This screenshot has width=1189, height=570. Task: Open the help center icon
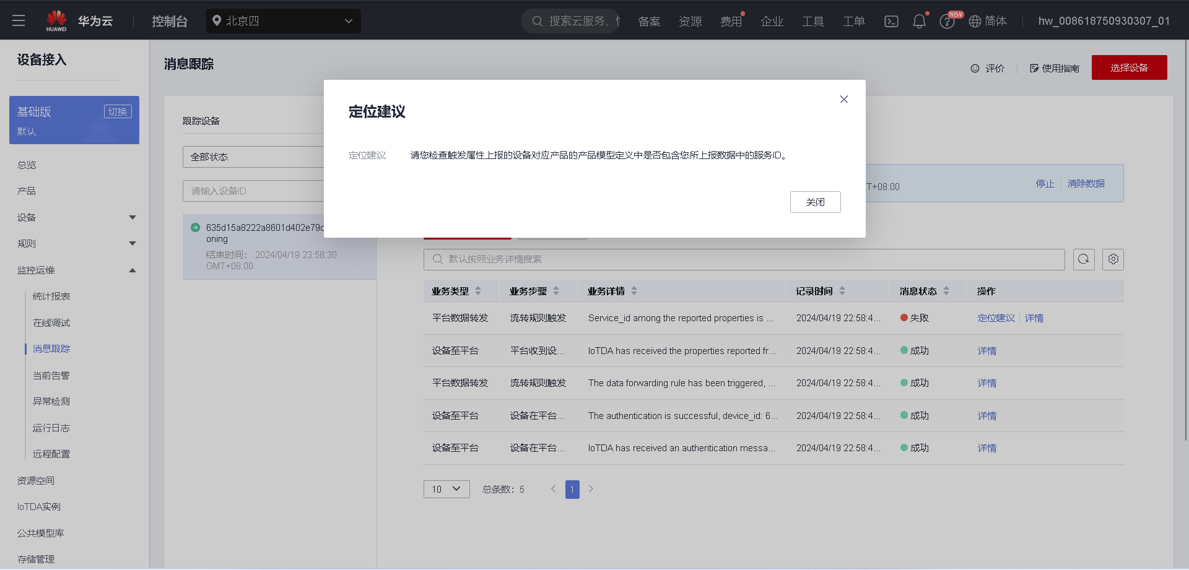click(947, 20)
